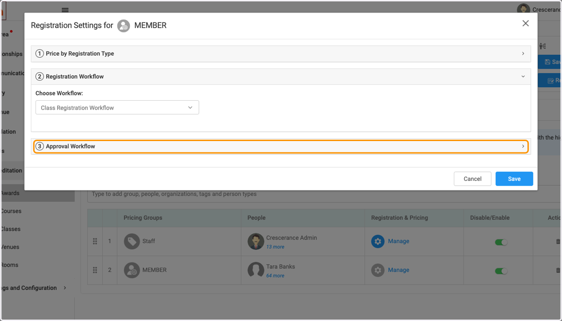Expand Price by Registration Type section
The width and height of the screenshot is (562, 321).
pyautogui.click(x=281, y=53)
